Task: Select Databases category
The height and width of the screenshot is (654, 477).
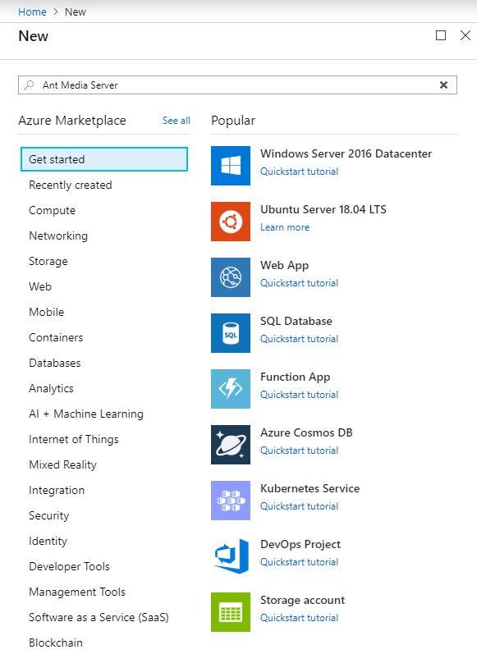Action: tap(55, 363)
